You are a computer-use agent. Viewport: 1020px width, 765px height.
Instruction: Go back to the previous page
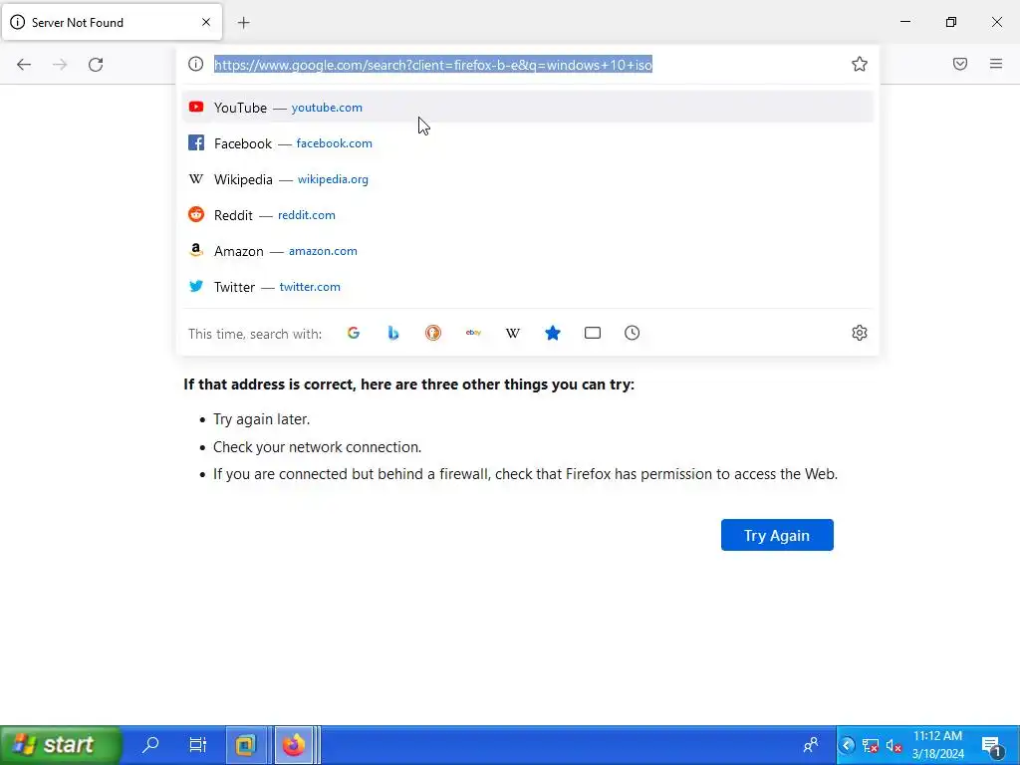pos(24,65)
